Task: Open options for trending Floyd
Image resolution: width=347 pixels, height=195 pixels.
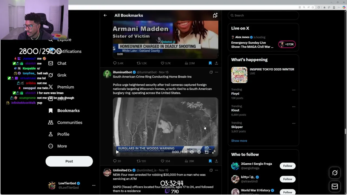Action: [x=294, y=90]
